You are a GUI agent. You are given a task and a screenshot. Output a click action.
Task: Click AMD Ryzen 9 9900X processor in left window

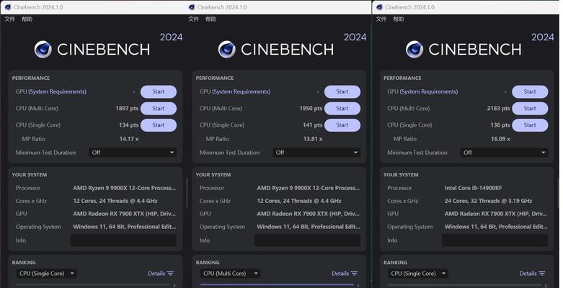[125, 188]
